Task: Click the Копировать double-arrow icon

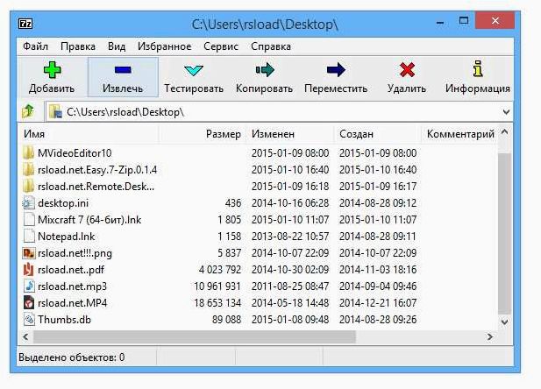Action: tap(265, 70)
